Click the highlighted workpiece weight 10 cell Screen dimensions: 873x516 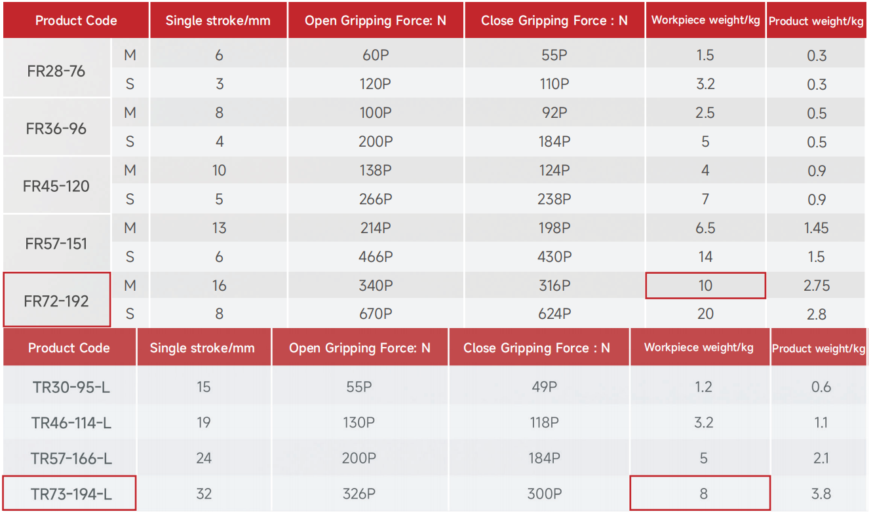click(705, 286)
